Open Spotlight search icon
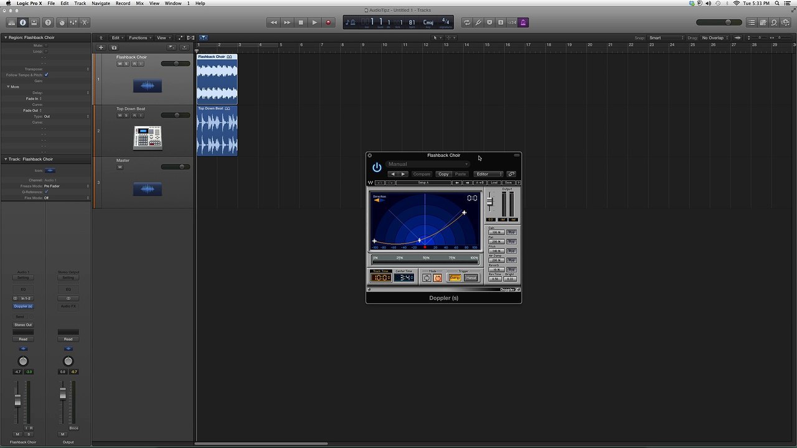The height and width of the screenshot is (448, 797). pos(778,3)
